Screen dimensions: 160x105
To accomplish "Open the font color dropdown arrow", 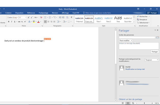I will coord(41,22).
